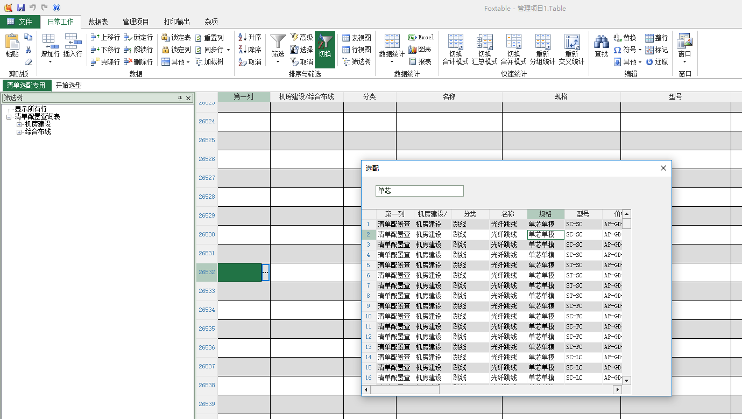The width and height of the screenshot is (742, 419).
Task: Open the 数据表 ribbon tab
Action: click(98, 22)
